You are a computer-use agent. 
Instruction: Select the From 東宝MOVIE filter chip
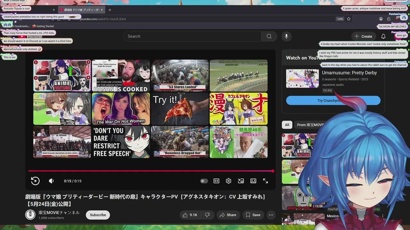coord(311,125)
